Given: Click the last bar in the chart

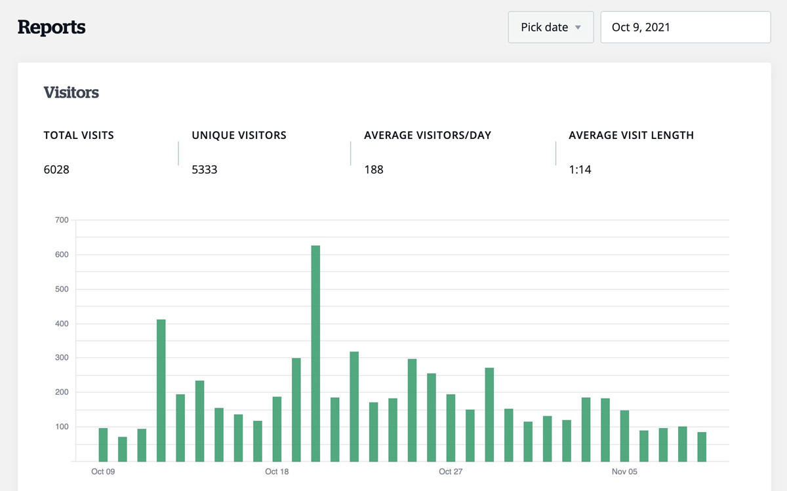Looking at the screenshot, I should [x=702, y=447].
